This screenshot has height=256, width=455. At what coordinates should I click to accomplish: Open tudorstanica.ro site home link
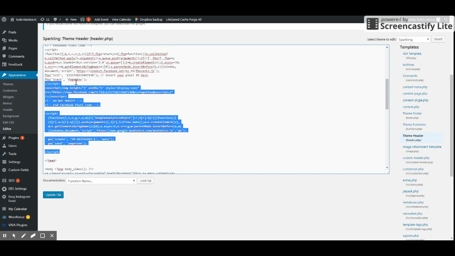pyautogui.click(x=23, y=20)
